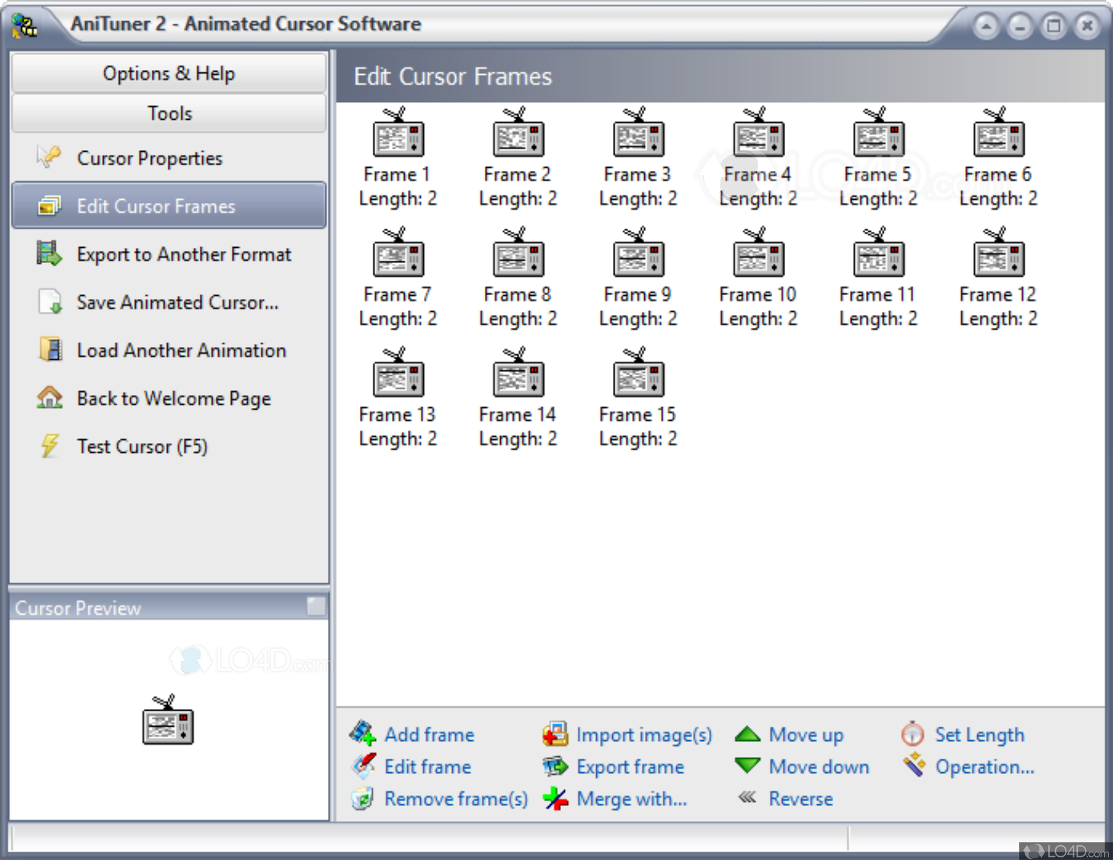Viewport: 1113px width, 860px height.
Task: Click the Remove frame(s) recycle icon
Action: tap(362, 799)
